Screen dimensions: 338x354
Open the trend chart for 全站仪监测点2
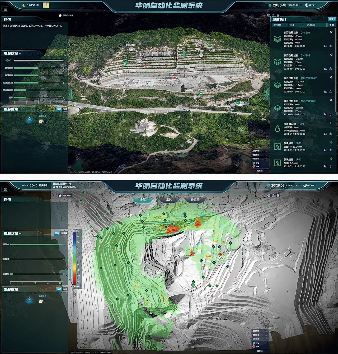[x=325, y=92]
